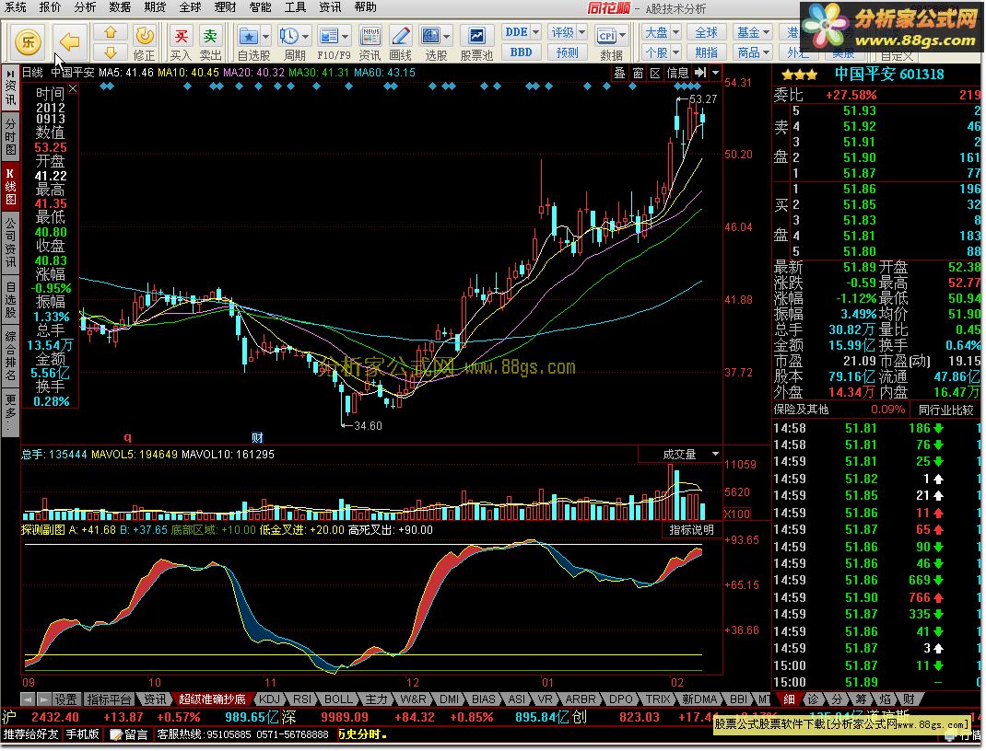This screenshot has height=751, width=986.
Task: Click the 指标说明 button
Action: [x=691, y=530]
